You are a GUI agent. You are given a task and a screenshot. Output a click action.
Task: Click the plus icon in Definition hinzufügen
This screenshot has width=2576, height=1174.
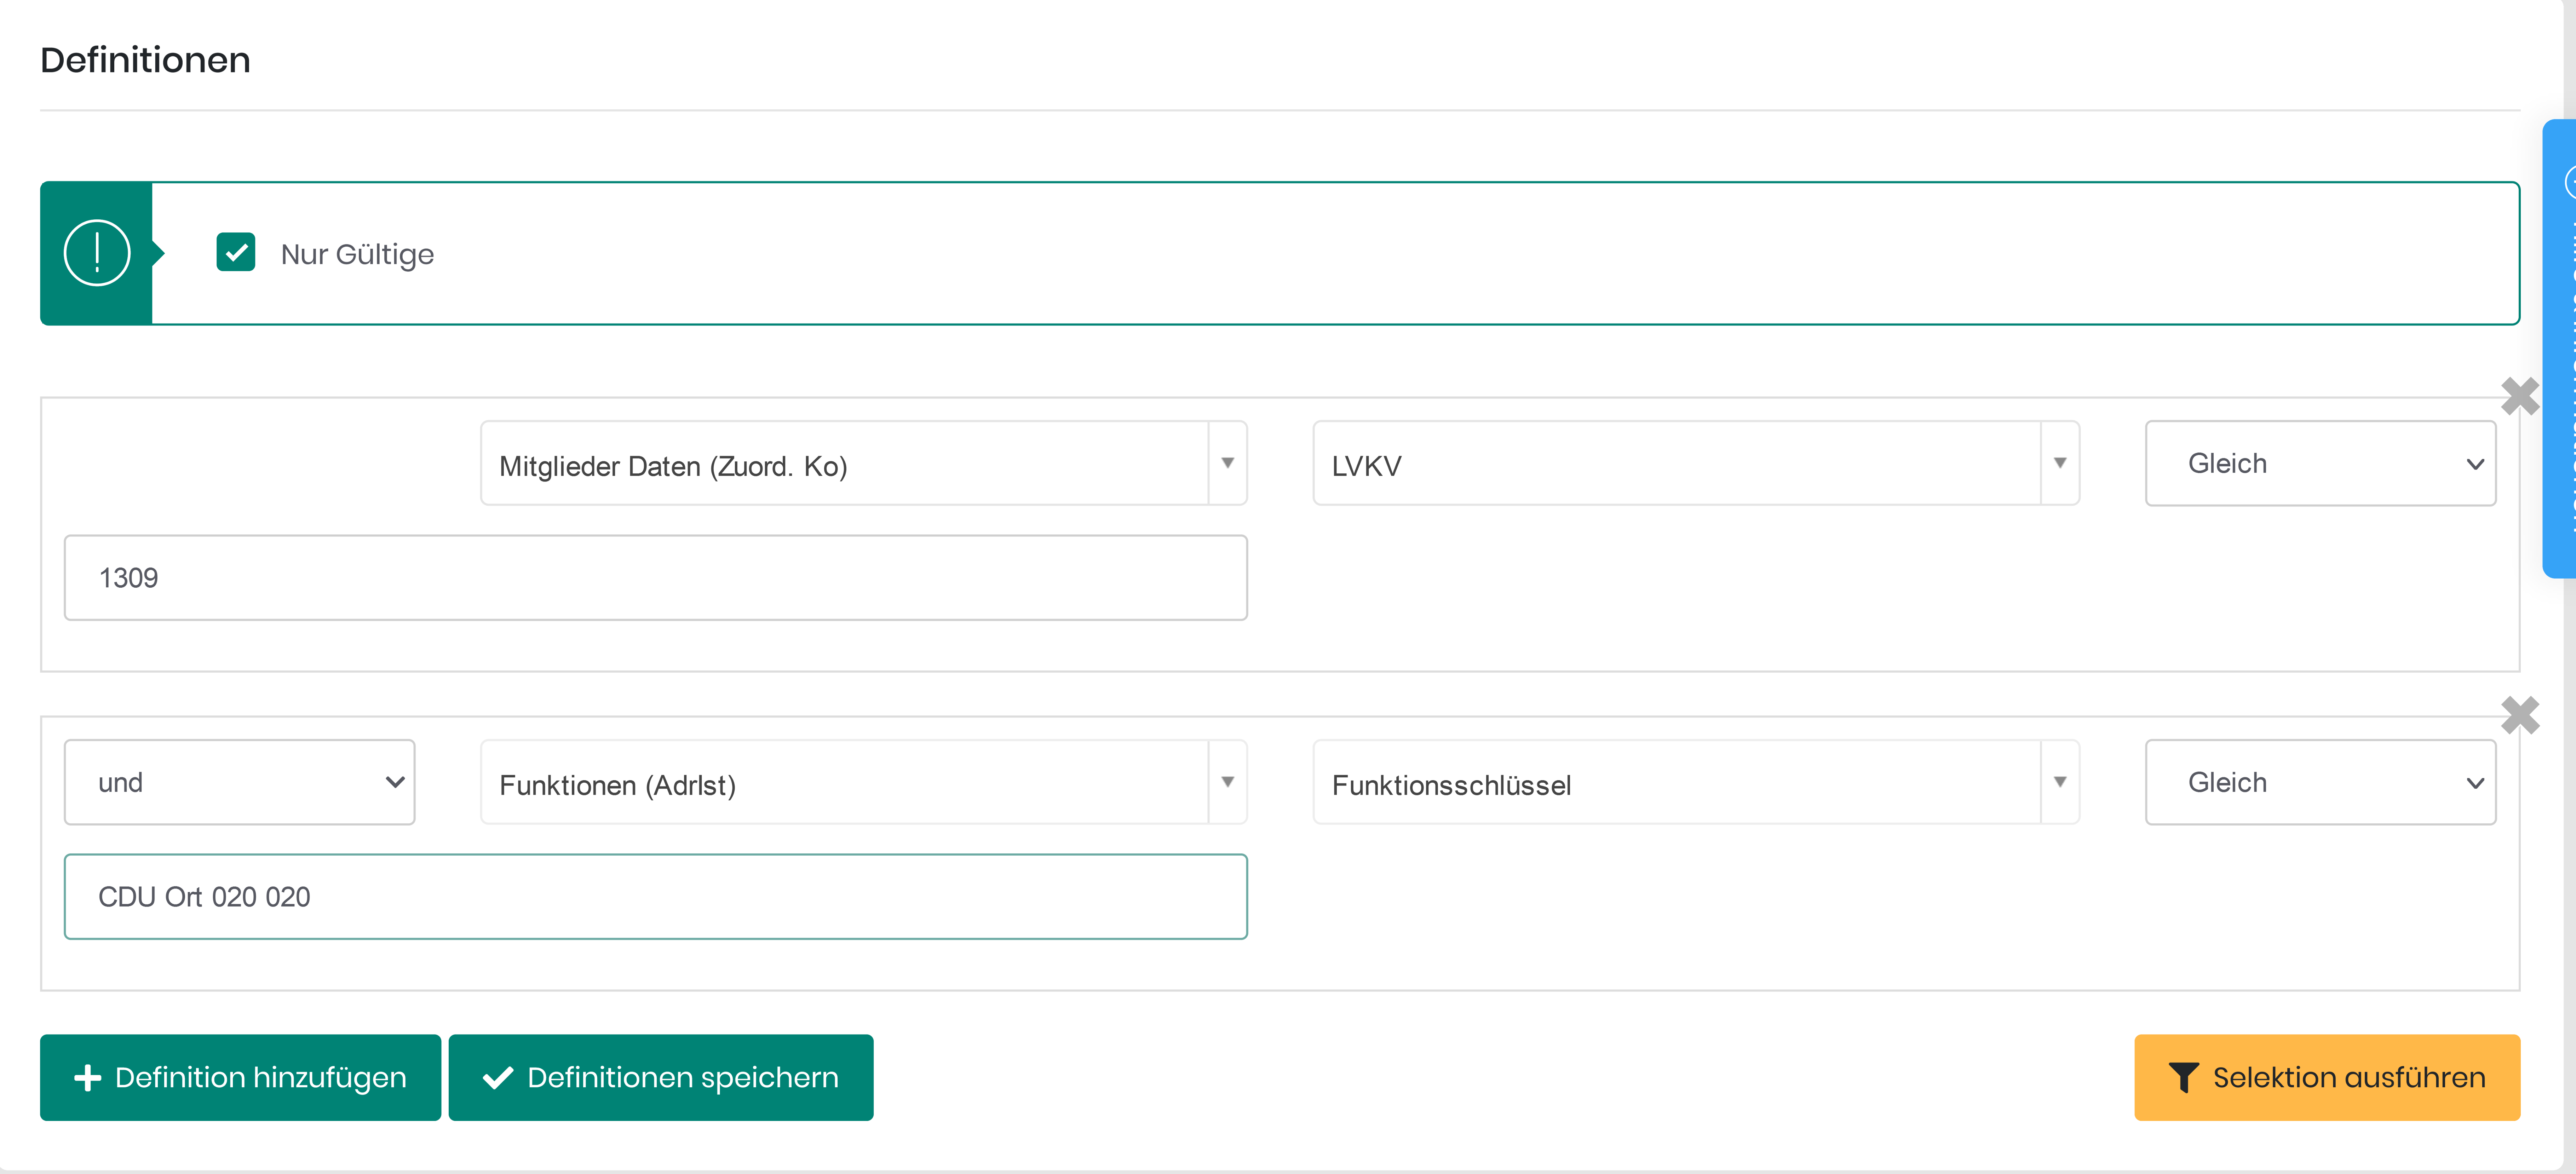(88, 1078)
